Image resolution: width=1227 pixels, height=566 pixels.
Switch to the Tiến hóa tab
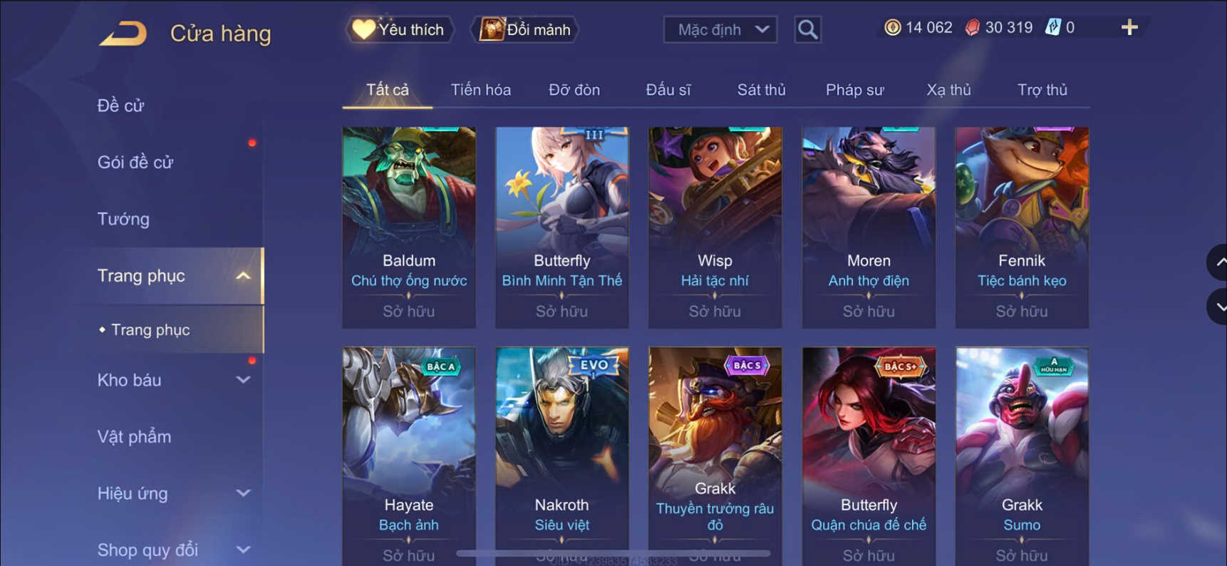pos(481,90)
